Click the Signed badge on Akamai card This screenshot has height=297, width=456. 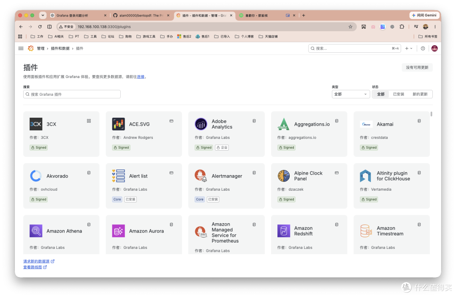(x=369, y=148)
